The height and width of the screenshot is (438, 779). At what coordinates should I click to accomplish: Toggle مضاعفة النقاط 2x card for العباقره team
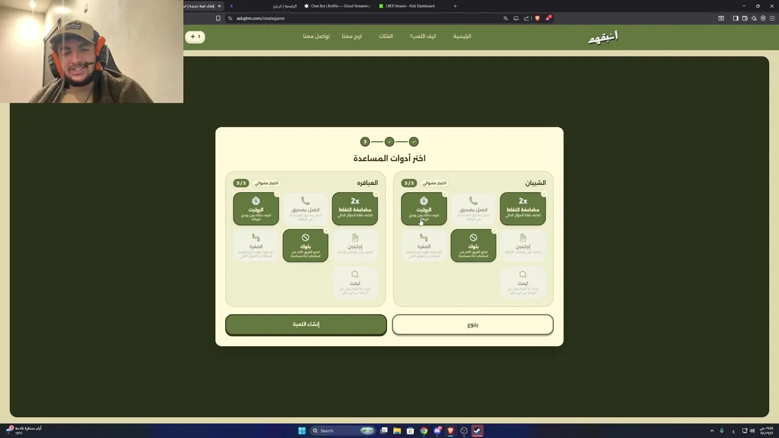(x=355, y=209)
